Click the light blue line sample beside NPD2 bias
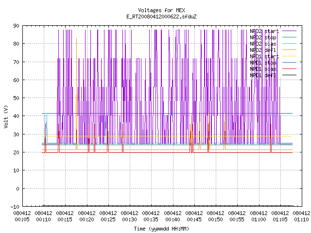This screenshot has width=311, height=233. coord(290,44)
